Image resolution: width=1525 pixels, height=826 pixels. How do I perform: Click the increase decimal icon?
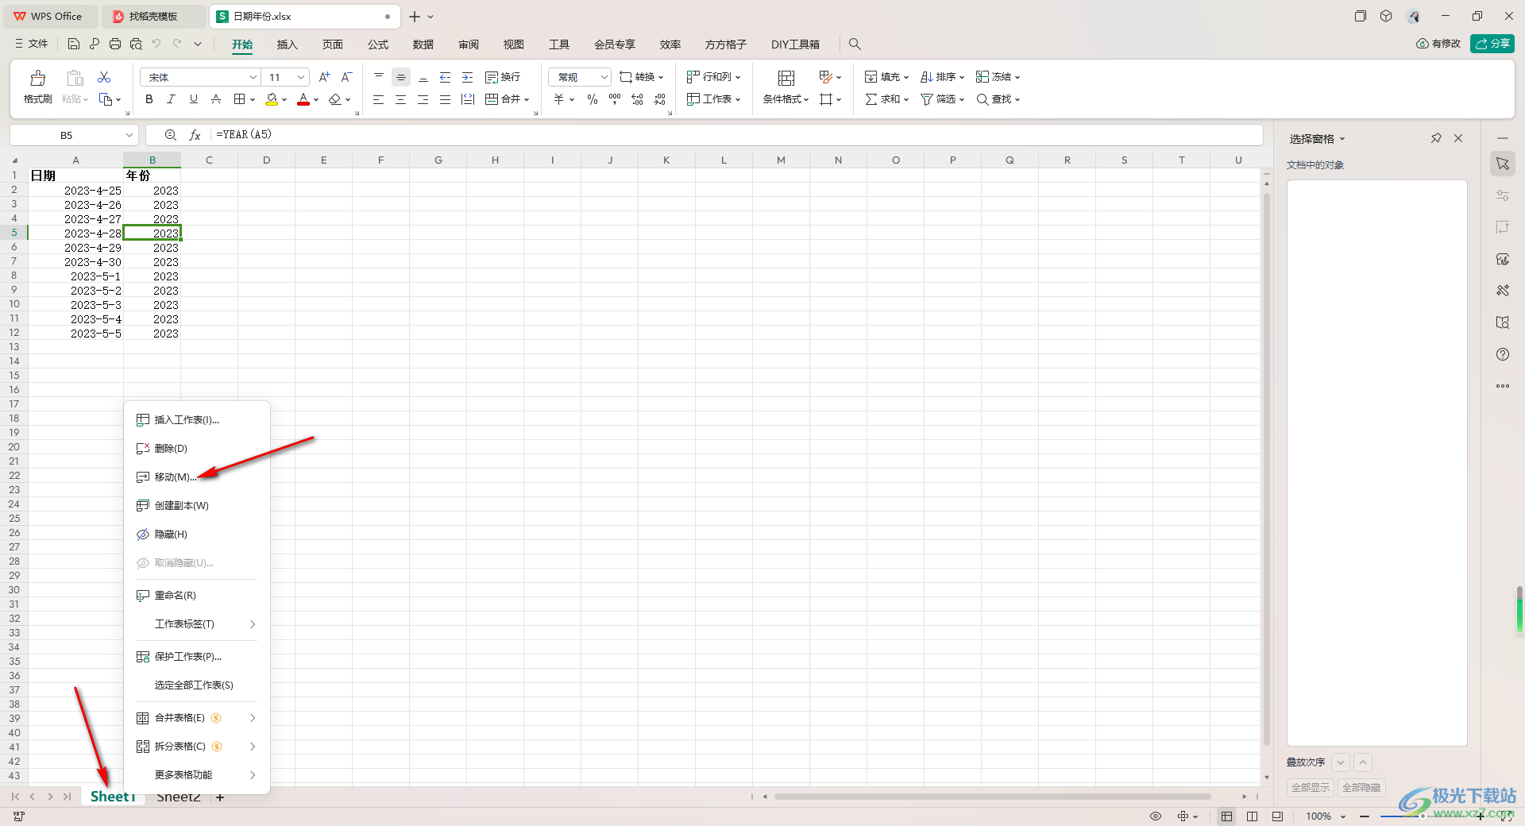coord(637,99)
